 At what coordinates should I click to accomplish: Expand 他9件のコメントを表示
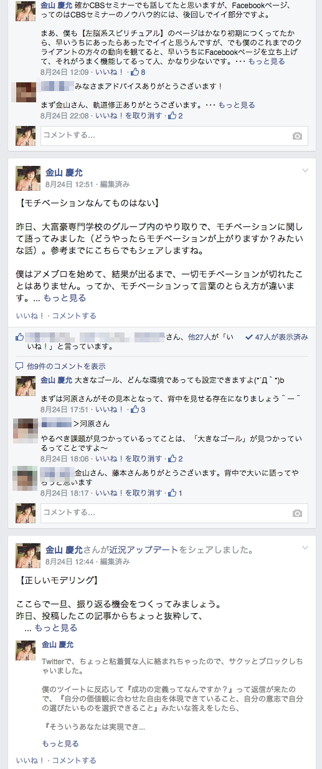(x=66, y=366)
